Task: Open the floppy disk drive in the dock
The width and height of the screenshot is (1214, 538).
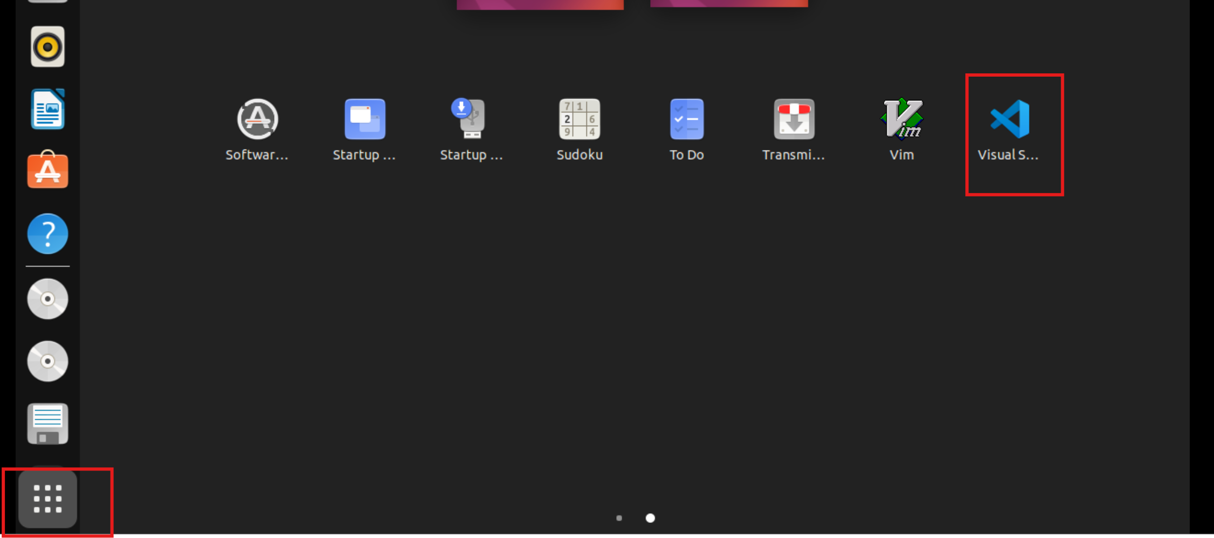Action: (47, 424)
